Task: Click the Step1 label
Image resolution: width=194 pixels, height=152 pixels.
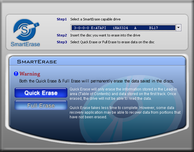Action: (x=62, y=19)
